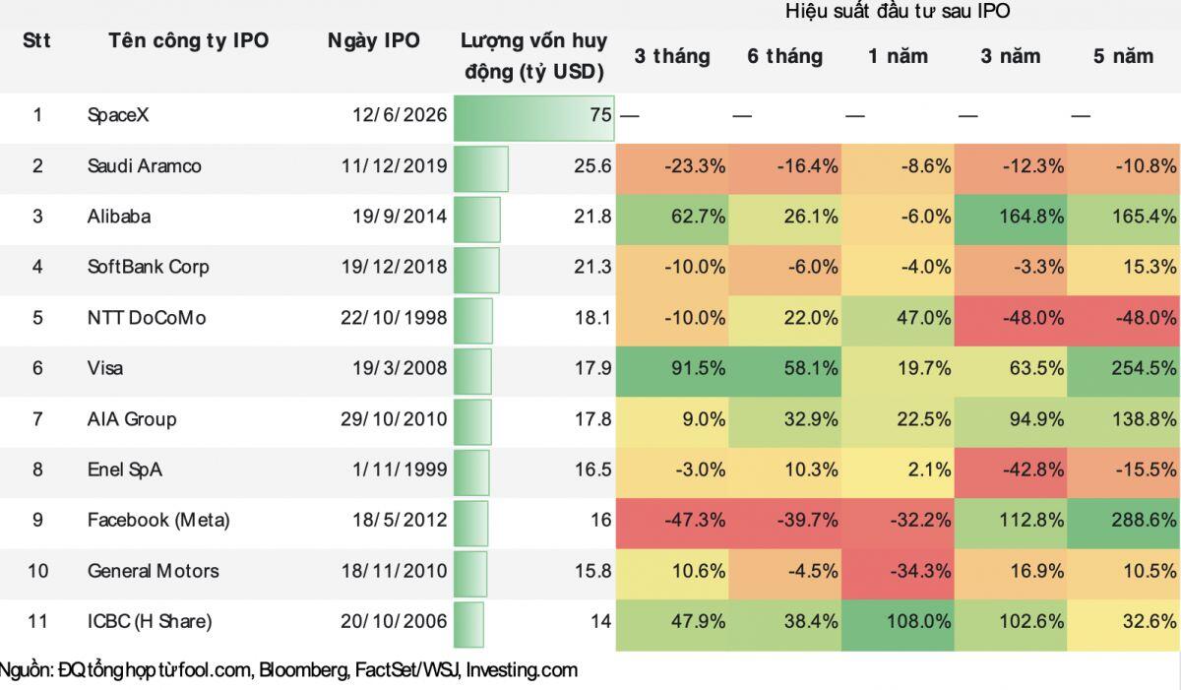Select Visa's 254.5% five-year cell
Screen dimensions: 1181x690
1124,368
